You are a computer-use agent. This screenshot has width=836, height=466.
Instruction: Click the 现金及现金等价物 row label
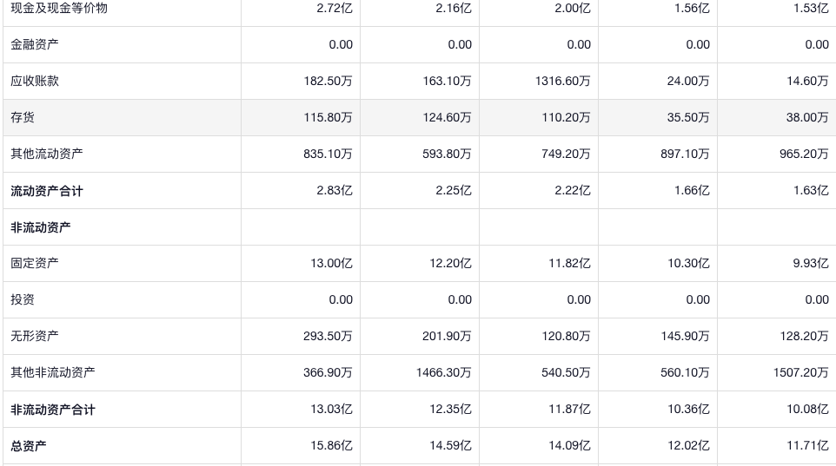[59, 9]
